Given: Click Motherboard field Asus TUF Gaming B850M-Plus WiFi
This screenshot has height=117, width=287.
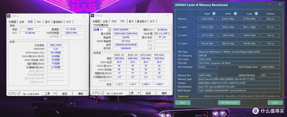Looking at the screenshot, I should tap(239, 87).
